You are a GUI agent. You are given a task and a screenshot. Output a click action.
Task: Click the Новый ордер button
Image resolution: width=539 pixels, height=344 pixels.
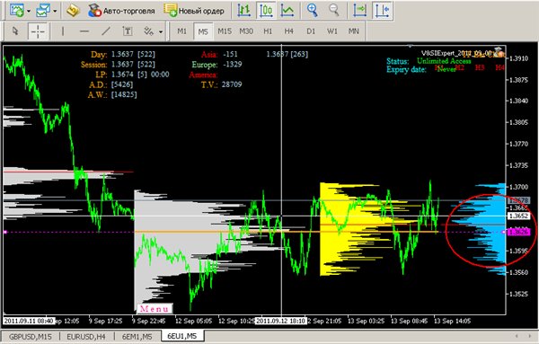click(194, 11)
